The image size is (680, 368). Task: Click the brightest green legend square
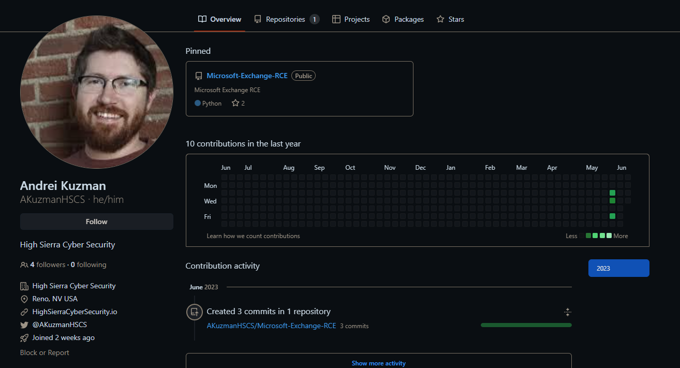609,235
